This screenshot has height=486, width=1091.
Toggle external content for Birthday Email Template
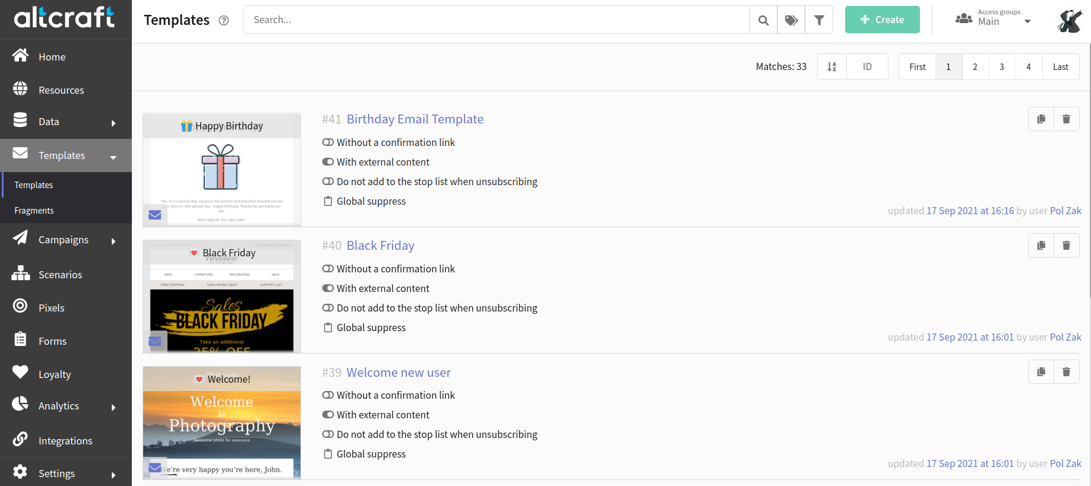click(328, 162)
